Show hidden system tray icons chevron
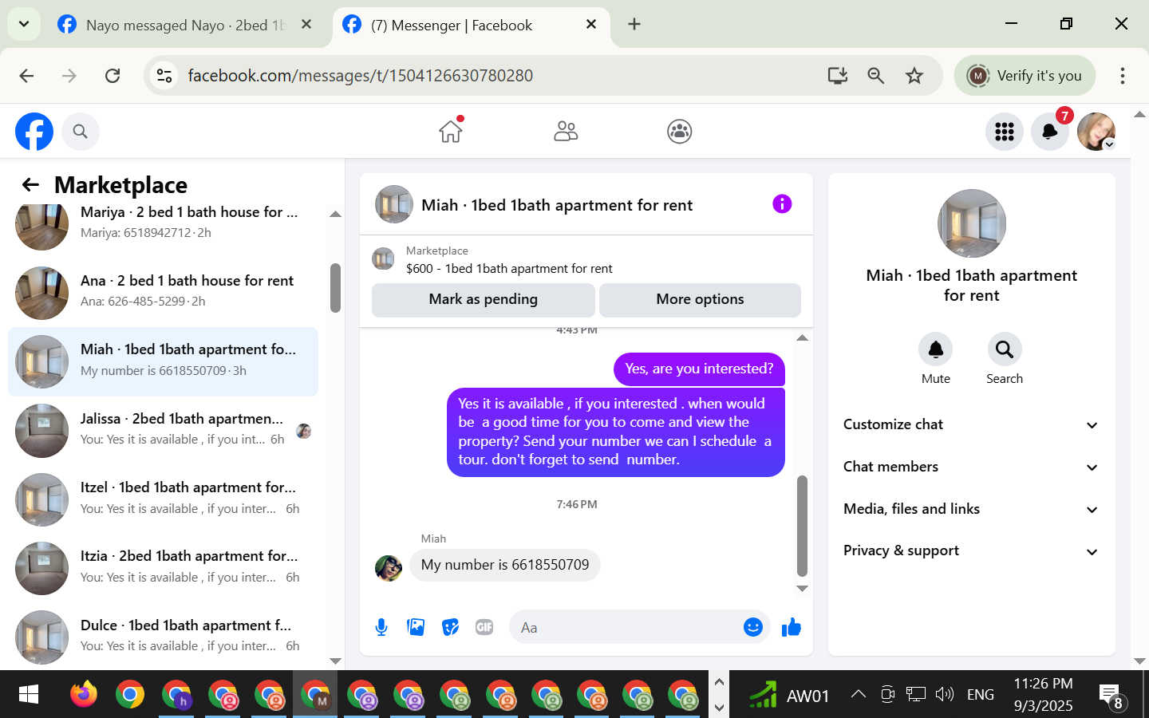 (859, 694)
